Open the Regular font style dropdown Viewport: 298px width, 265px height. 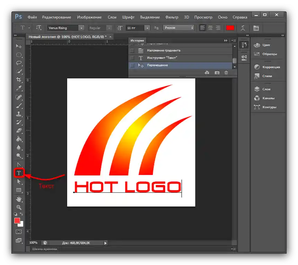point(109,28)
